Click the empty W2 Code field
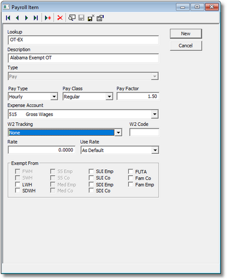The image size is (227, 280). pyautogui.click(x=144, y=132)
